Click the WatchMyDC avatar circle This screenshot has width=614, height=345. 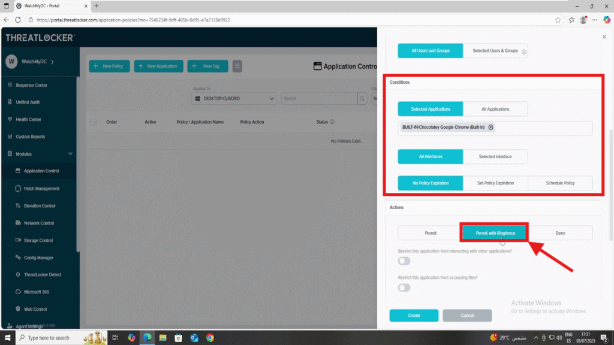11,62
